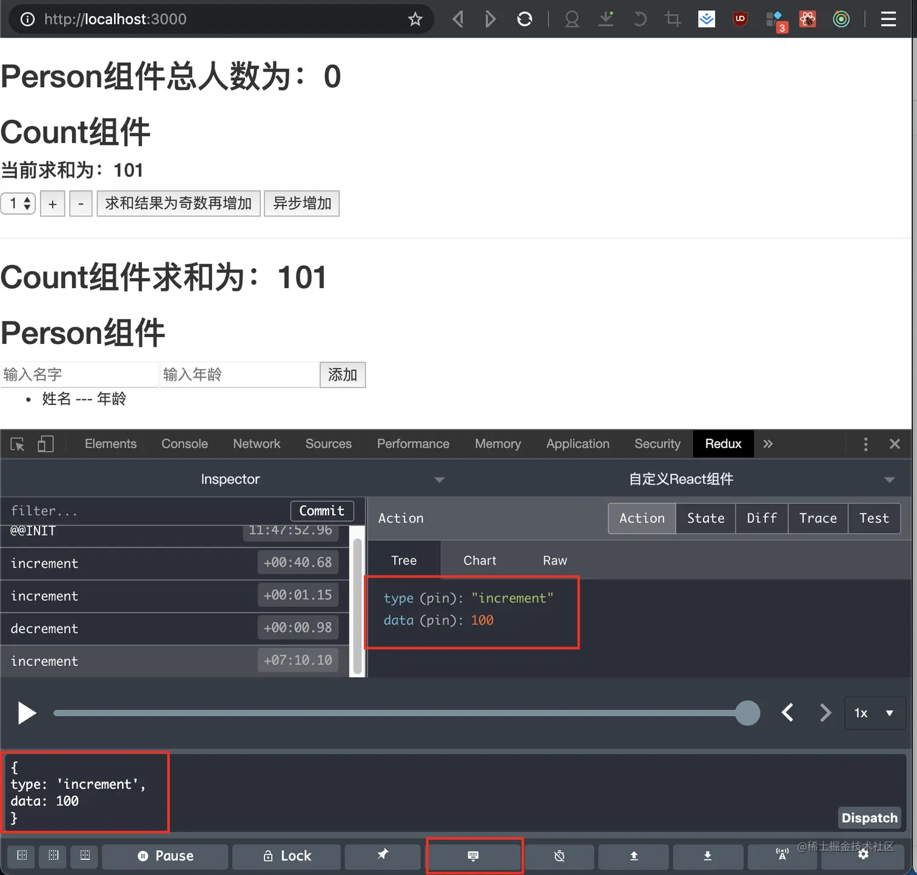Open Redux DevTools settings gear

tap(863, 855)
